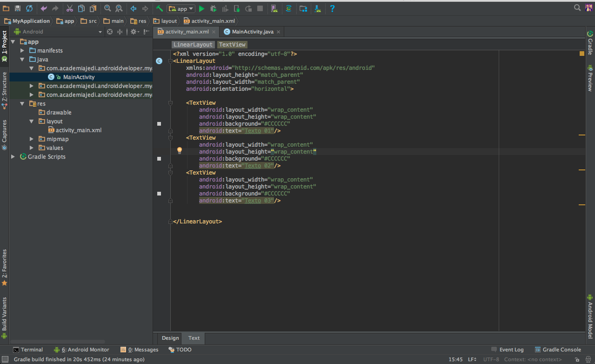Switch to the Design tab below editor
Screen dimensions: 595x364
[x=170, y=338]
